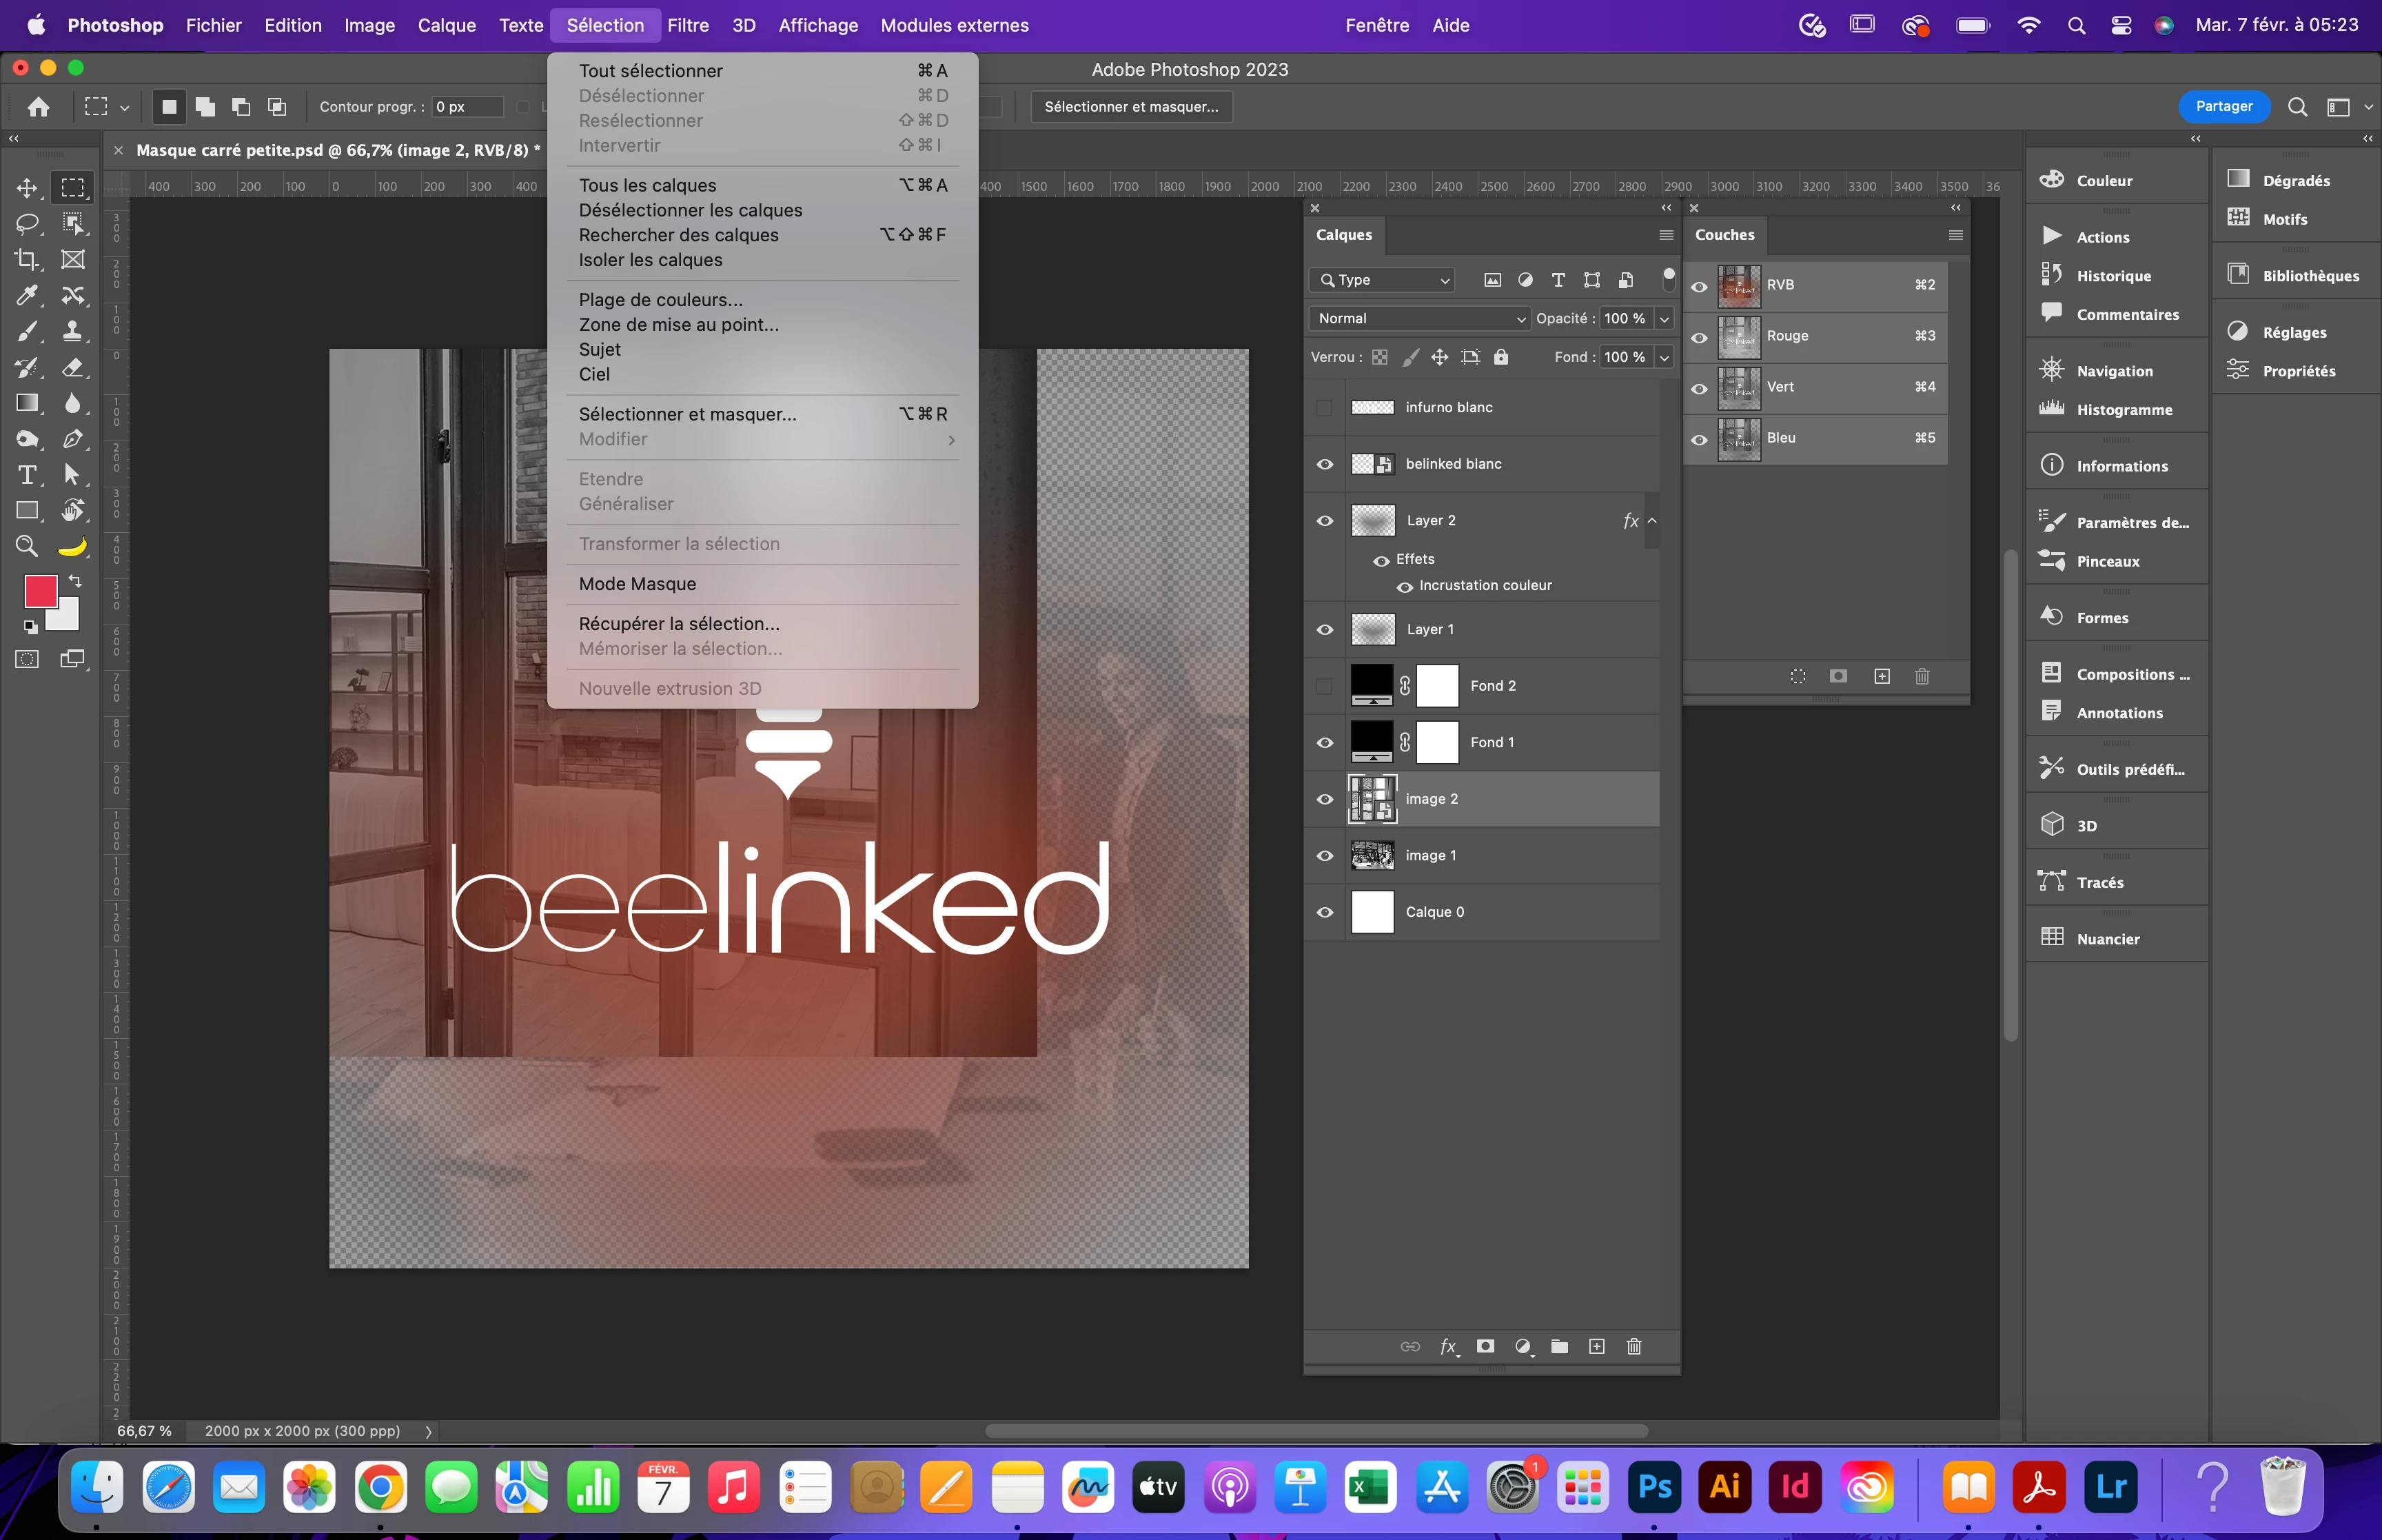
Task: Open the Histogramme panel
Action: (x=2123, y=410)
